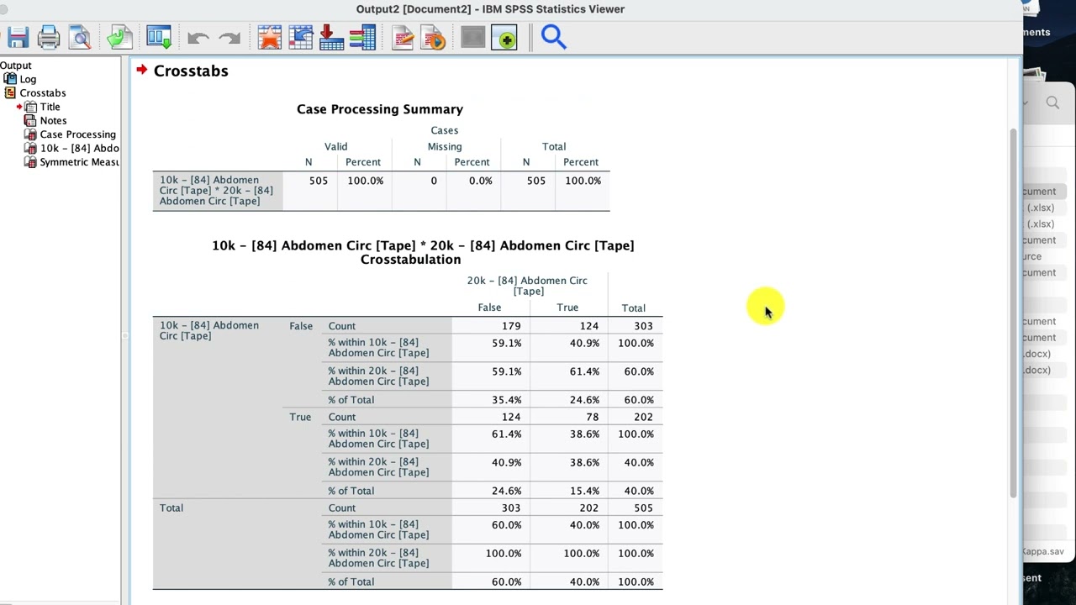This screenshot has height=605, width=1076.
Task: Export the output using Export icon
Action: point(119,38)
